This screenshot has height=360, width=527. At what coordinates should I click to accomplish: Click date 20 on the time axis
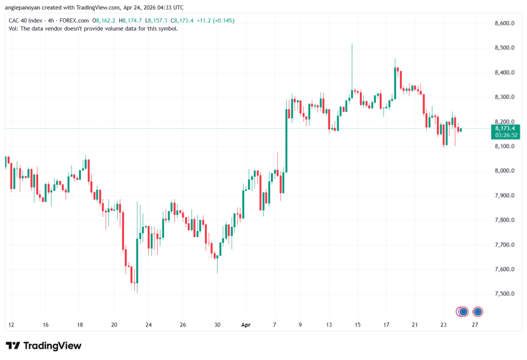114,325
